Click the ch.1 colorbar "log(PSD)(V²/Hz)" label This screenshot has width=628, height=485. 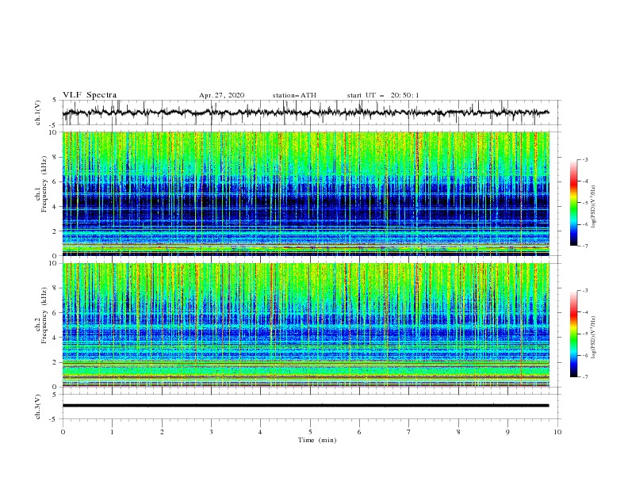point(593,207)
